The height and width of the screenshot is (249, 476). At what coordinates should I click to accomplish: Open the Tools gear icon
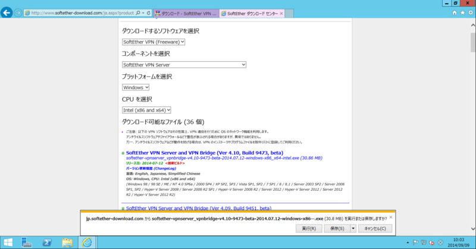pos(470,12)
